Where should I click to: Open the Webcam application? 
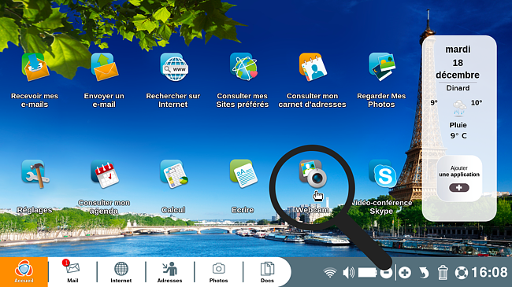pyautogui.click(x=313, y=174)
